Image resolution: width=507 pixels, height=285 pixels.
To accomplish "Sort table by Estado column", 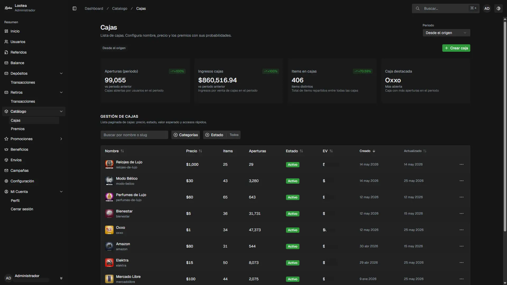I will point(294,151).
